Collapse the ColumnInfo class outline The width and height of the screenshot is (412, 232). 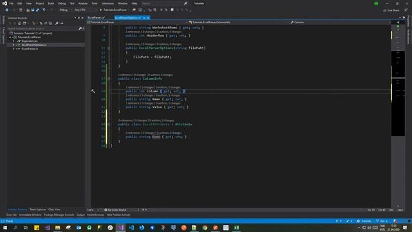109,79
